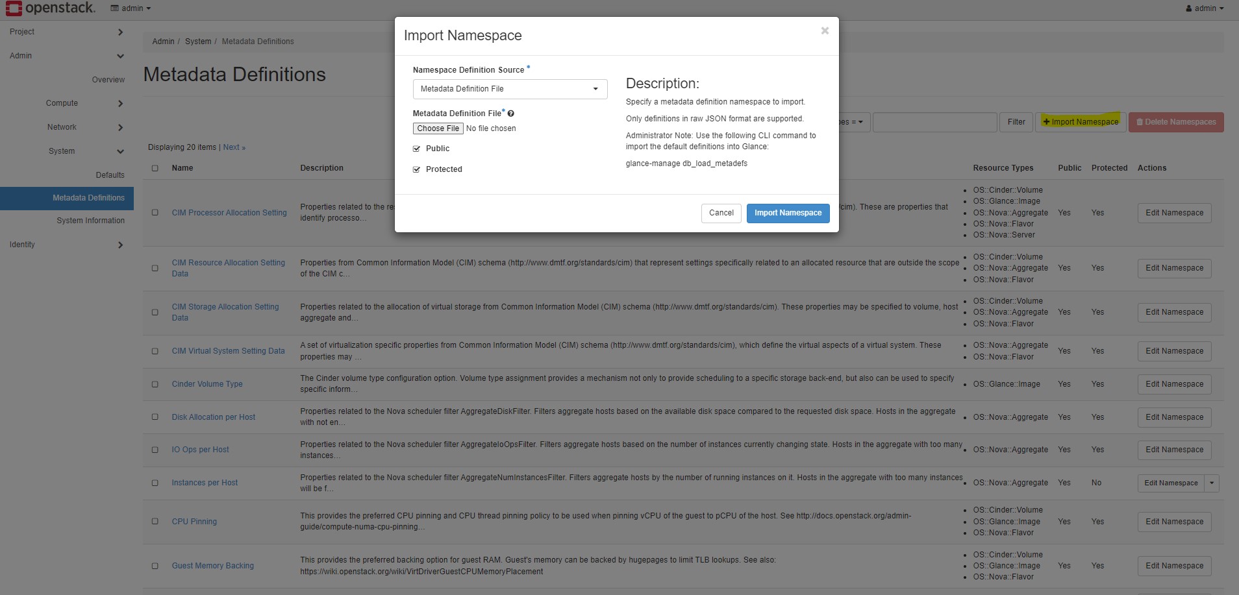Open the Metadata Definition File help icon
Viewport: 1239px width, 595px height.
click(511, 114)
